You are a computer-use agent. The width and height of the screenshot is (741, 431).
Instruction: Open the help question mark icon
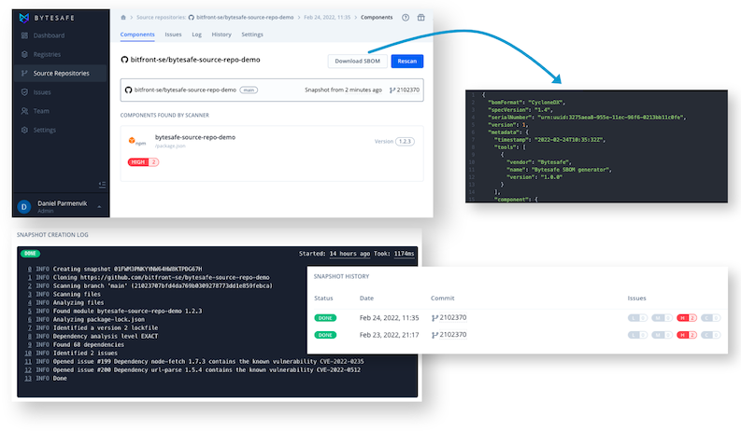pyautogui.click(x=406, y=18)
